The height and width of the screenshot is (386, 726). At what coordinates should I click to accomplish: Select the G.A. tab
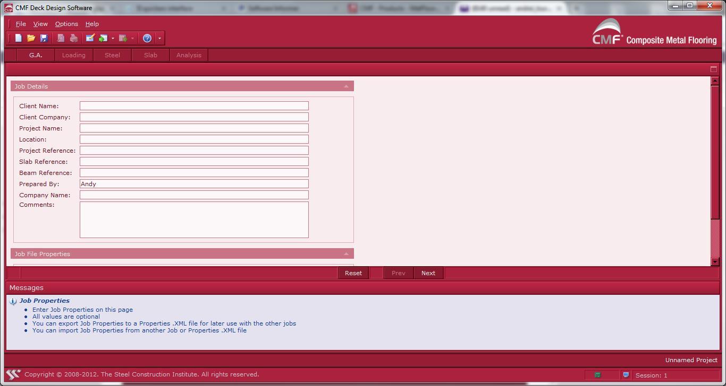36,55
